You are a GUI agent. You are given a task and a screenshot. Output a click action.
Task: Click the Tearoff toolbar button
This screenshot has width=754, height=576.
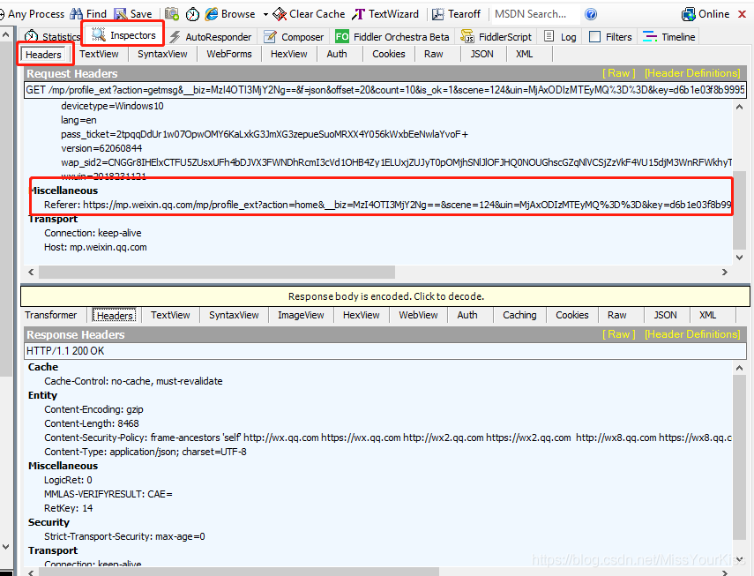coord(456,14)
